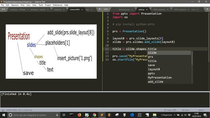Image resolution: width=210 pixels, height=118 pixels.
Task: Open the 21:08 clock and date
Action: coord(196,115)
